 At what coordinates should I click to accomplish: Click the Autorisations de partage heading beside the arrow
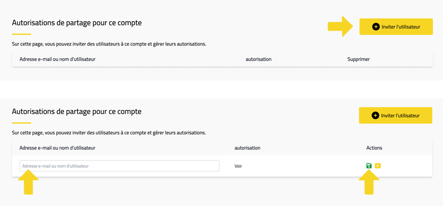coord(77,23)
